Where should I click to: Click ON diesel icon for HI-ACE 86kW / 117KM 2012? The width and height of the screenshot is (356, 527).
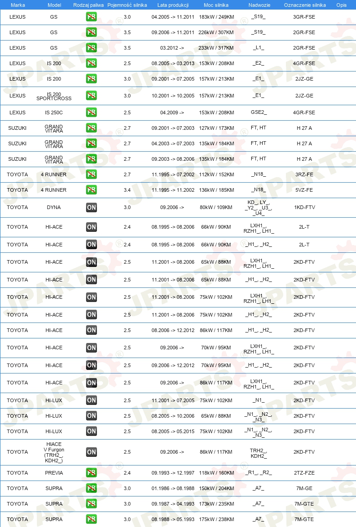click(92, 330)
